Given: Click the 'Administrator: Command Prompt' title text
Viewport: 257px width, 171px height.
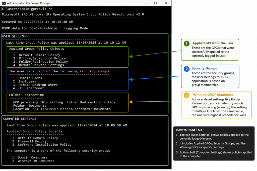Looking at the screenshot, I should [x=28, y=3].
